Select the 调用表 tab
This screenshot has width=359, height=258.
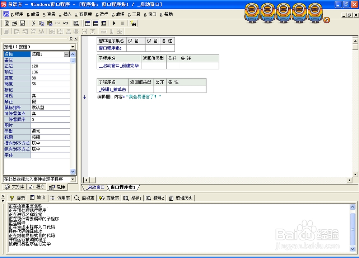(60, 198)
